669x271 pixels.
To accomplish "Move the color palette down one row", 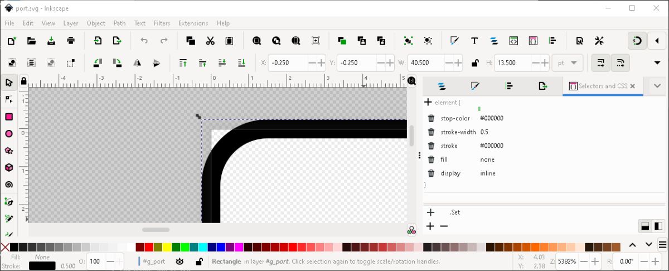I will tap(648, 244).
